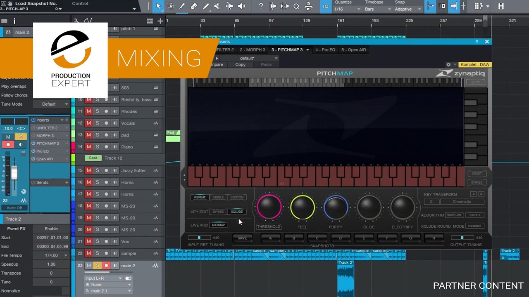The height and width of the screenshot is (297, 529).
Task: Open File Tempo dropdown arrow
Action: (65, 255)
